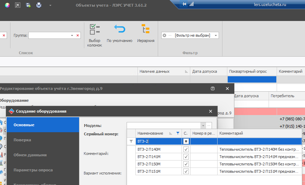Click the Номер в ре... column header
Viewport: 305px width, 185px height.
[x=204, y=133]
